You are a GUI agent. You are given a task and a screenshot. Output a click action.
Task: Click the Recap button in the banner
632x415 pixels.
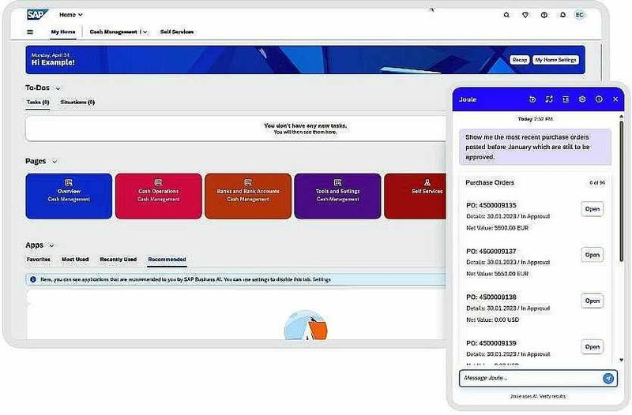[520, 60]
